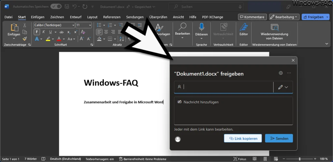The image size is (333, 162).
Task: Redo the last action
Action: (x=85, y=6)
